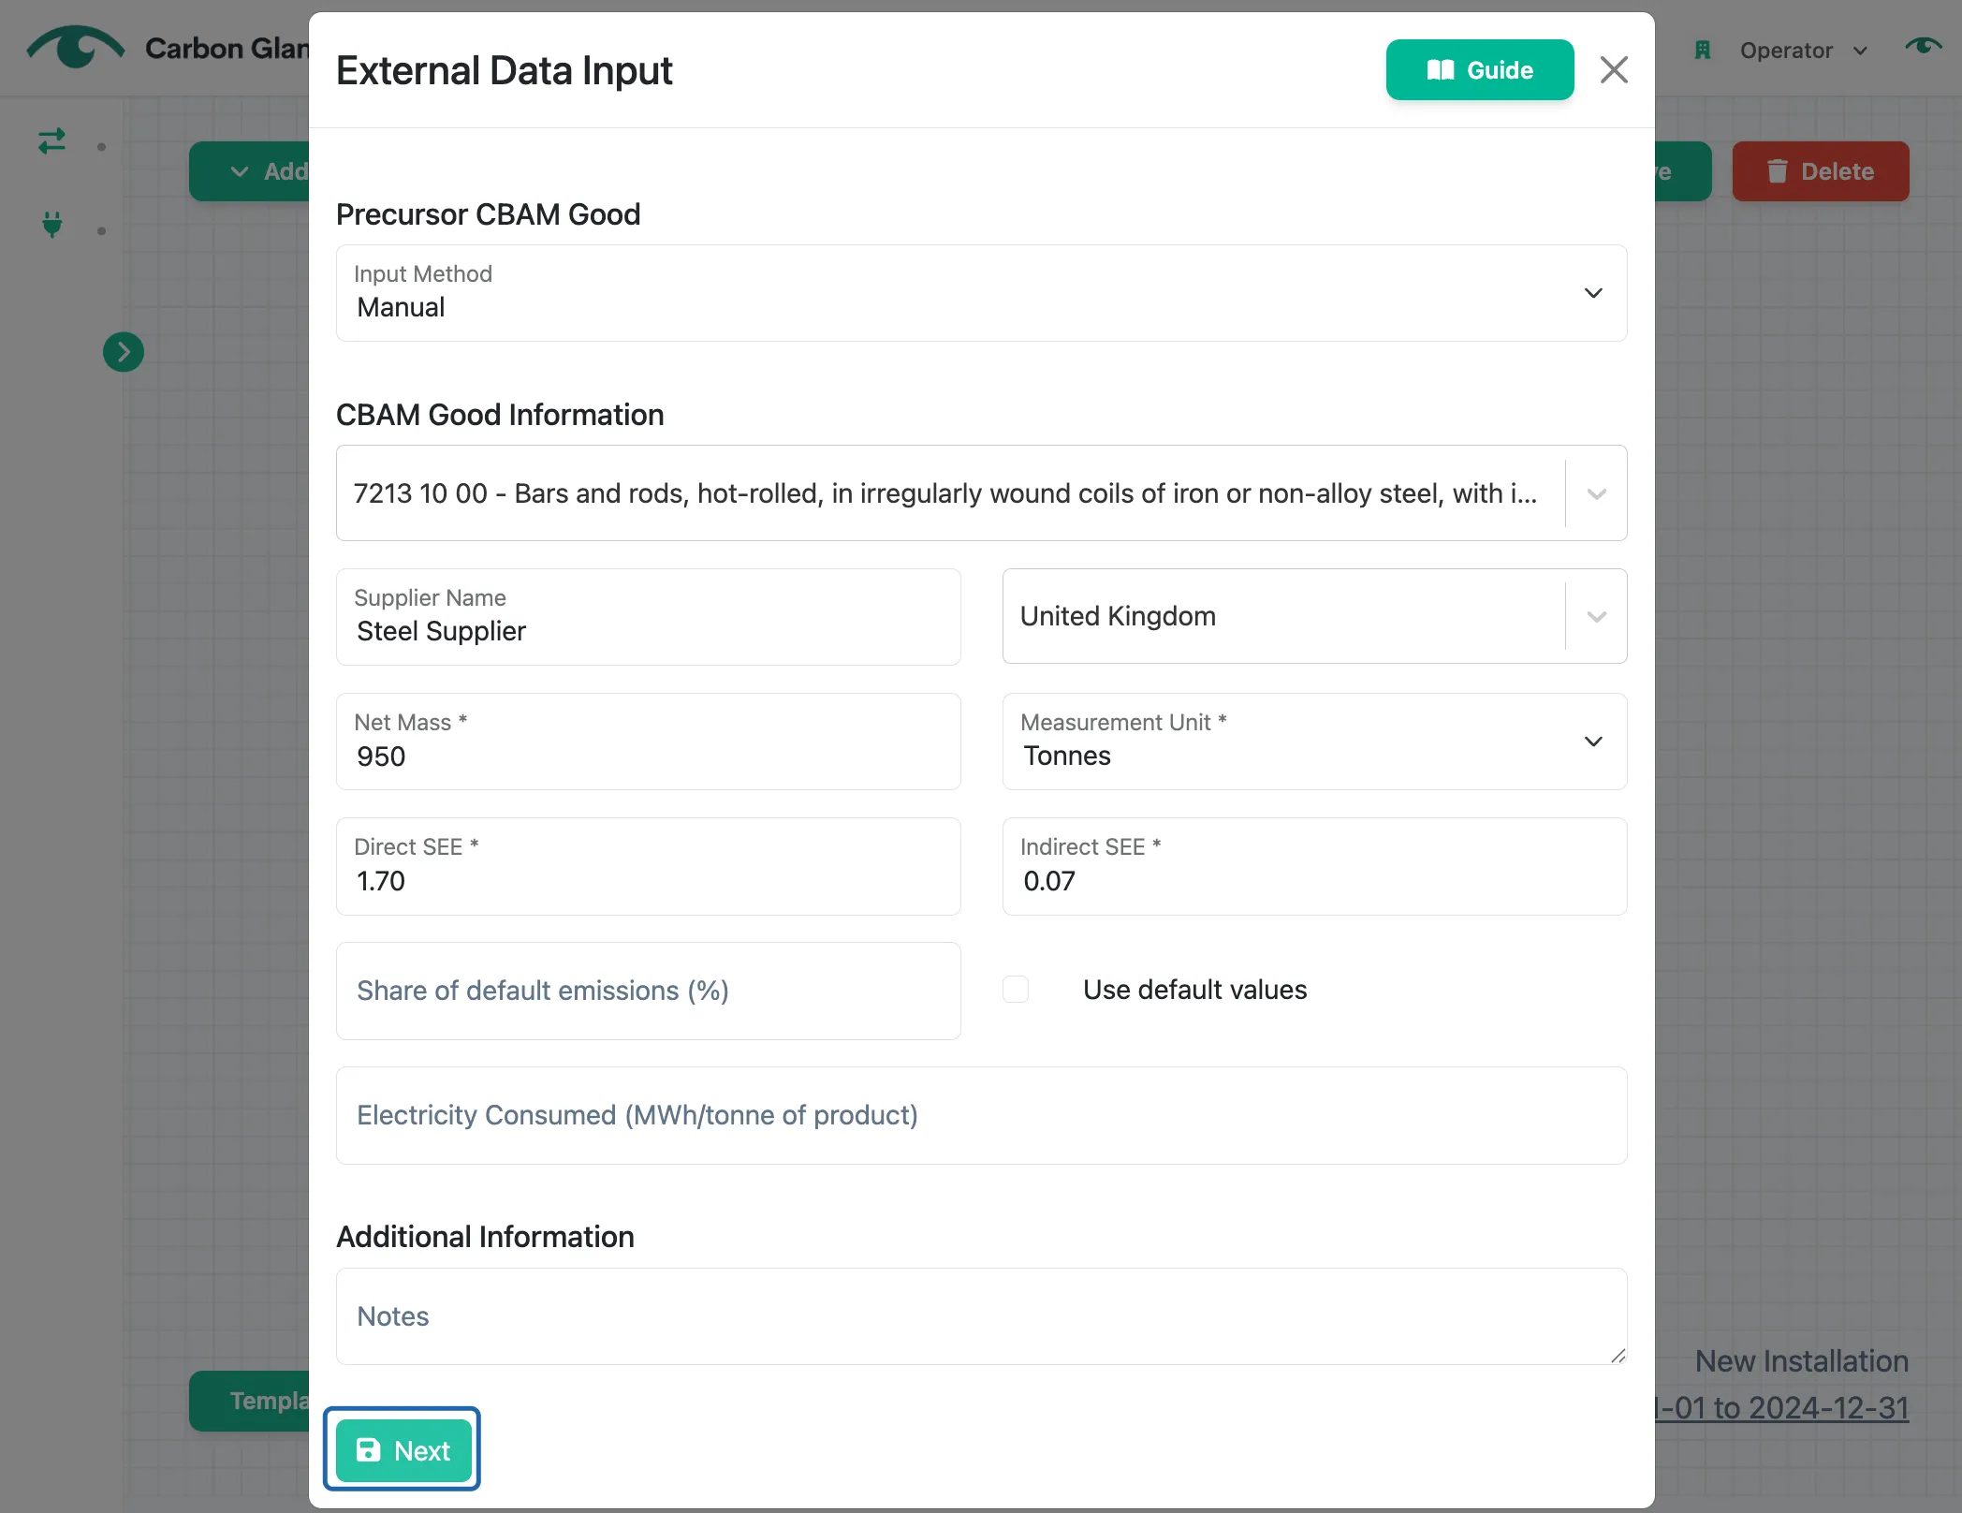Click the swap arrows sidebar icon
Image resolution: width=1962 pixels, height=1513 pixels.
51,141
